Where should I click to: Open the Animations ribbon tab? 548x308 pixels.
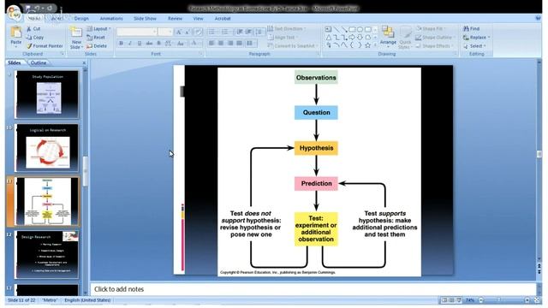pos(111,19)
